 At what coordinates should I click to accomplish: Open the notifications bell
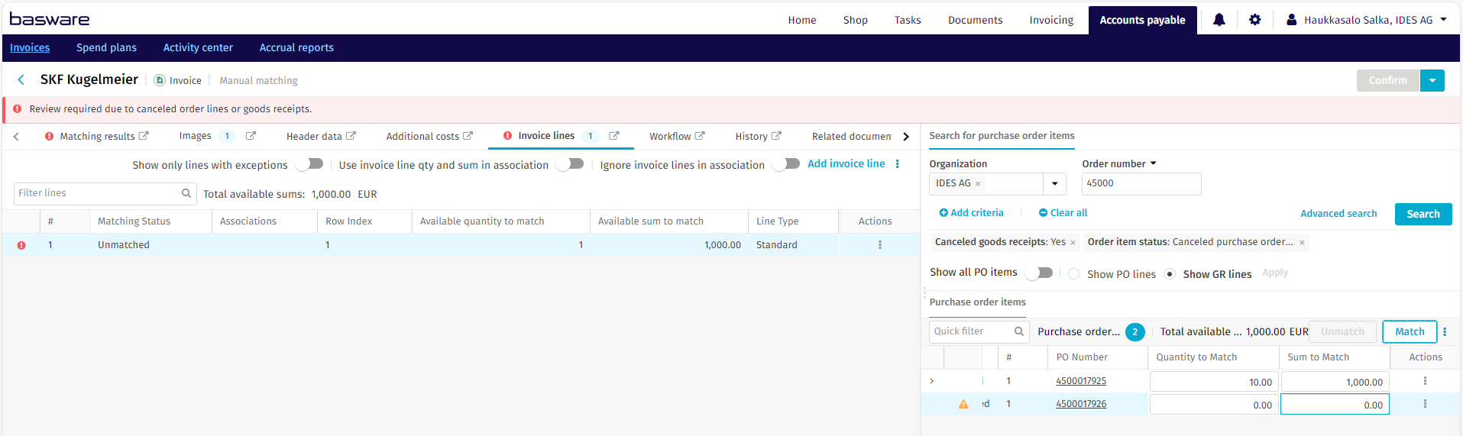pos(1219,20)
